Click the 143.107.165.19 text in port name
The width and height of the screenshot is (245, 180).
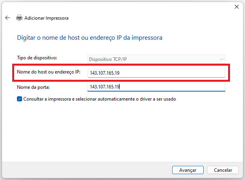pos(105,87)
